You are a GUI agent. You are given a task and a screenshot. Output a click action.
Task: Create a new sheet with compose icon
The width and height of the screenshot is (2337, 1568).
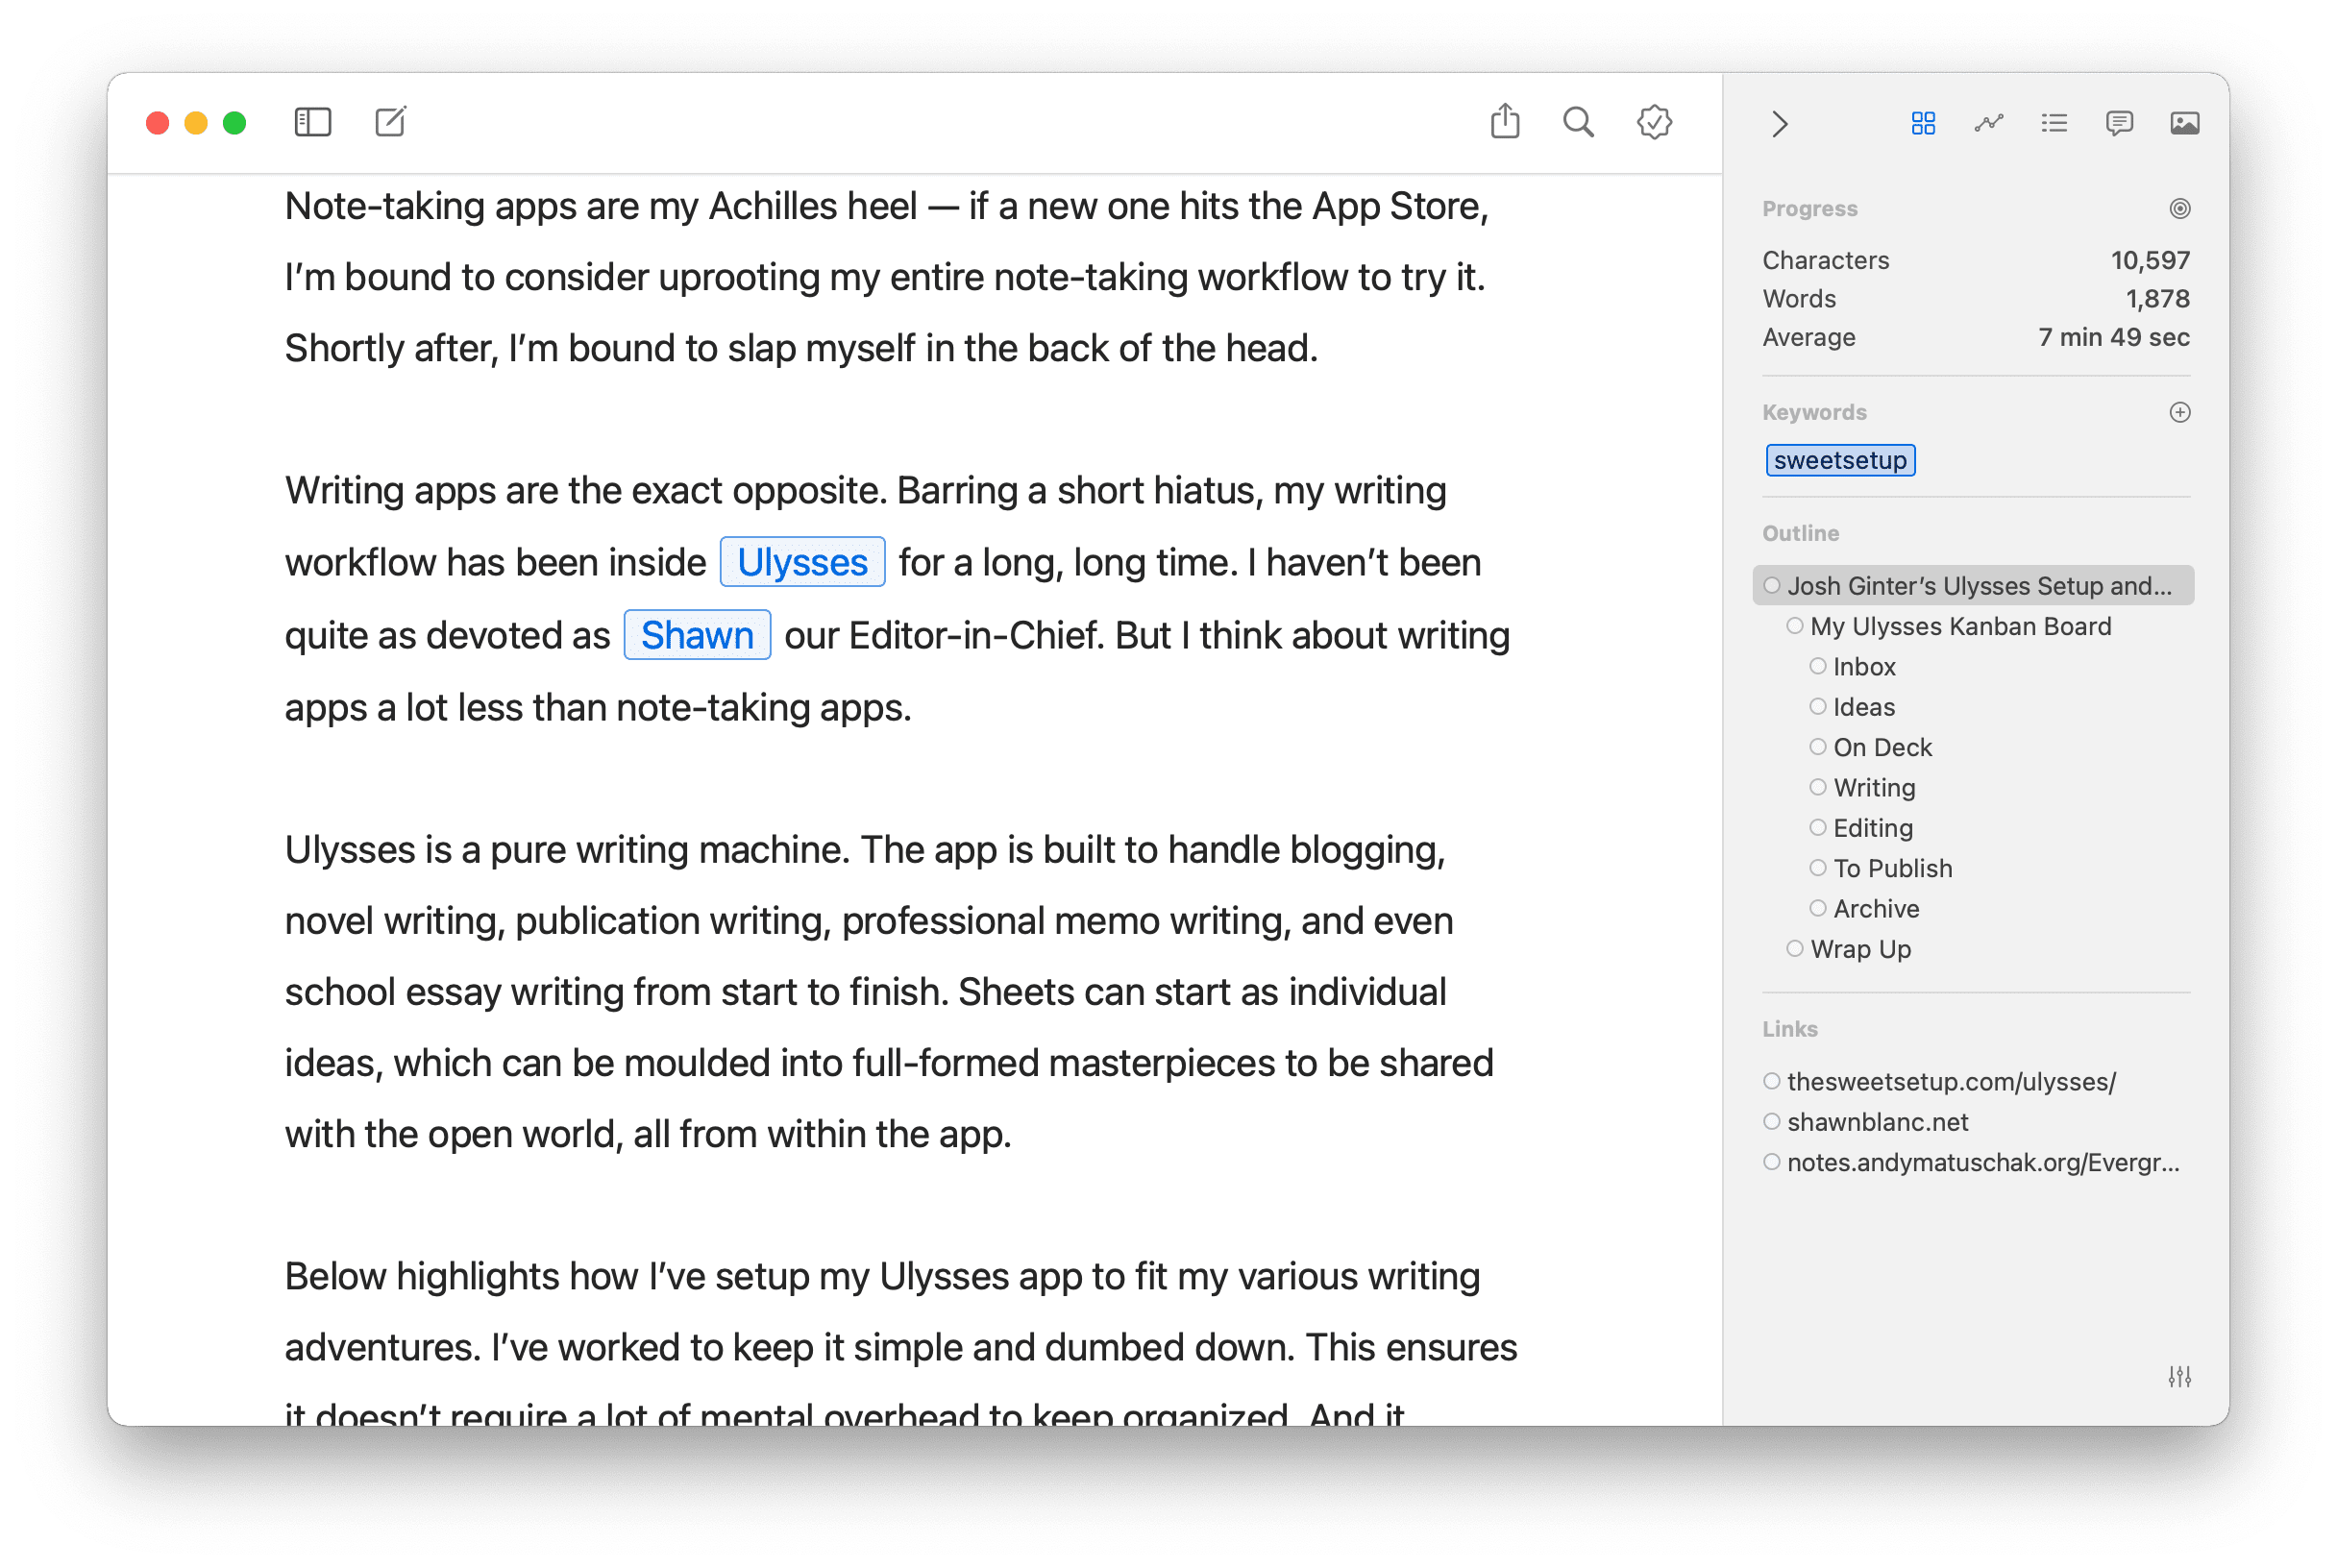pos(390,122)
